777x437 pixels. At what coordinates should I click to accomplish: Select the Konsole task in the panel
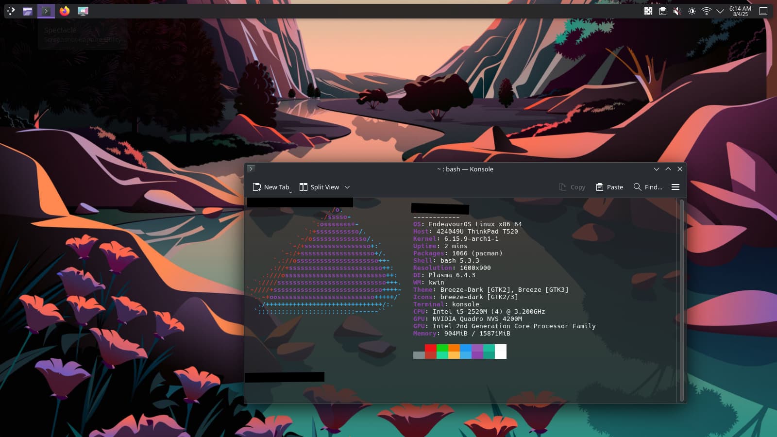tap(46, 11)
